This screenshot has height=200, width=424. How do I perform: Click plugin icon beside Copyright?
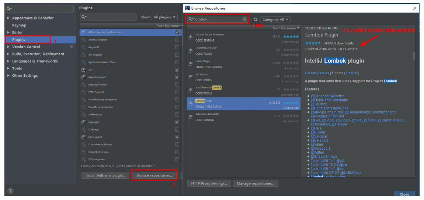pos(84,122)
